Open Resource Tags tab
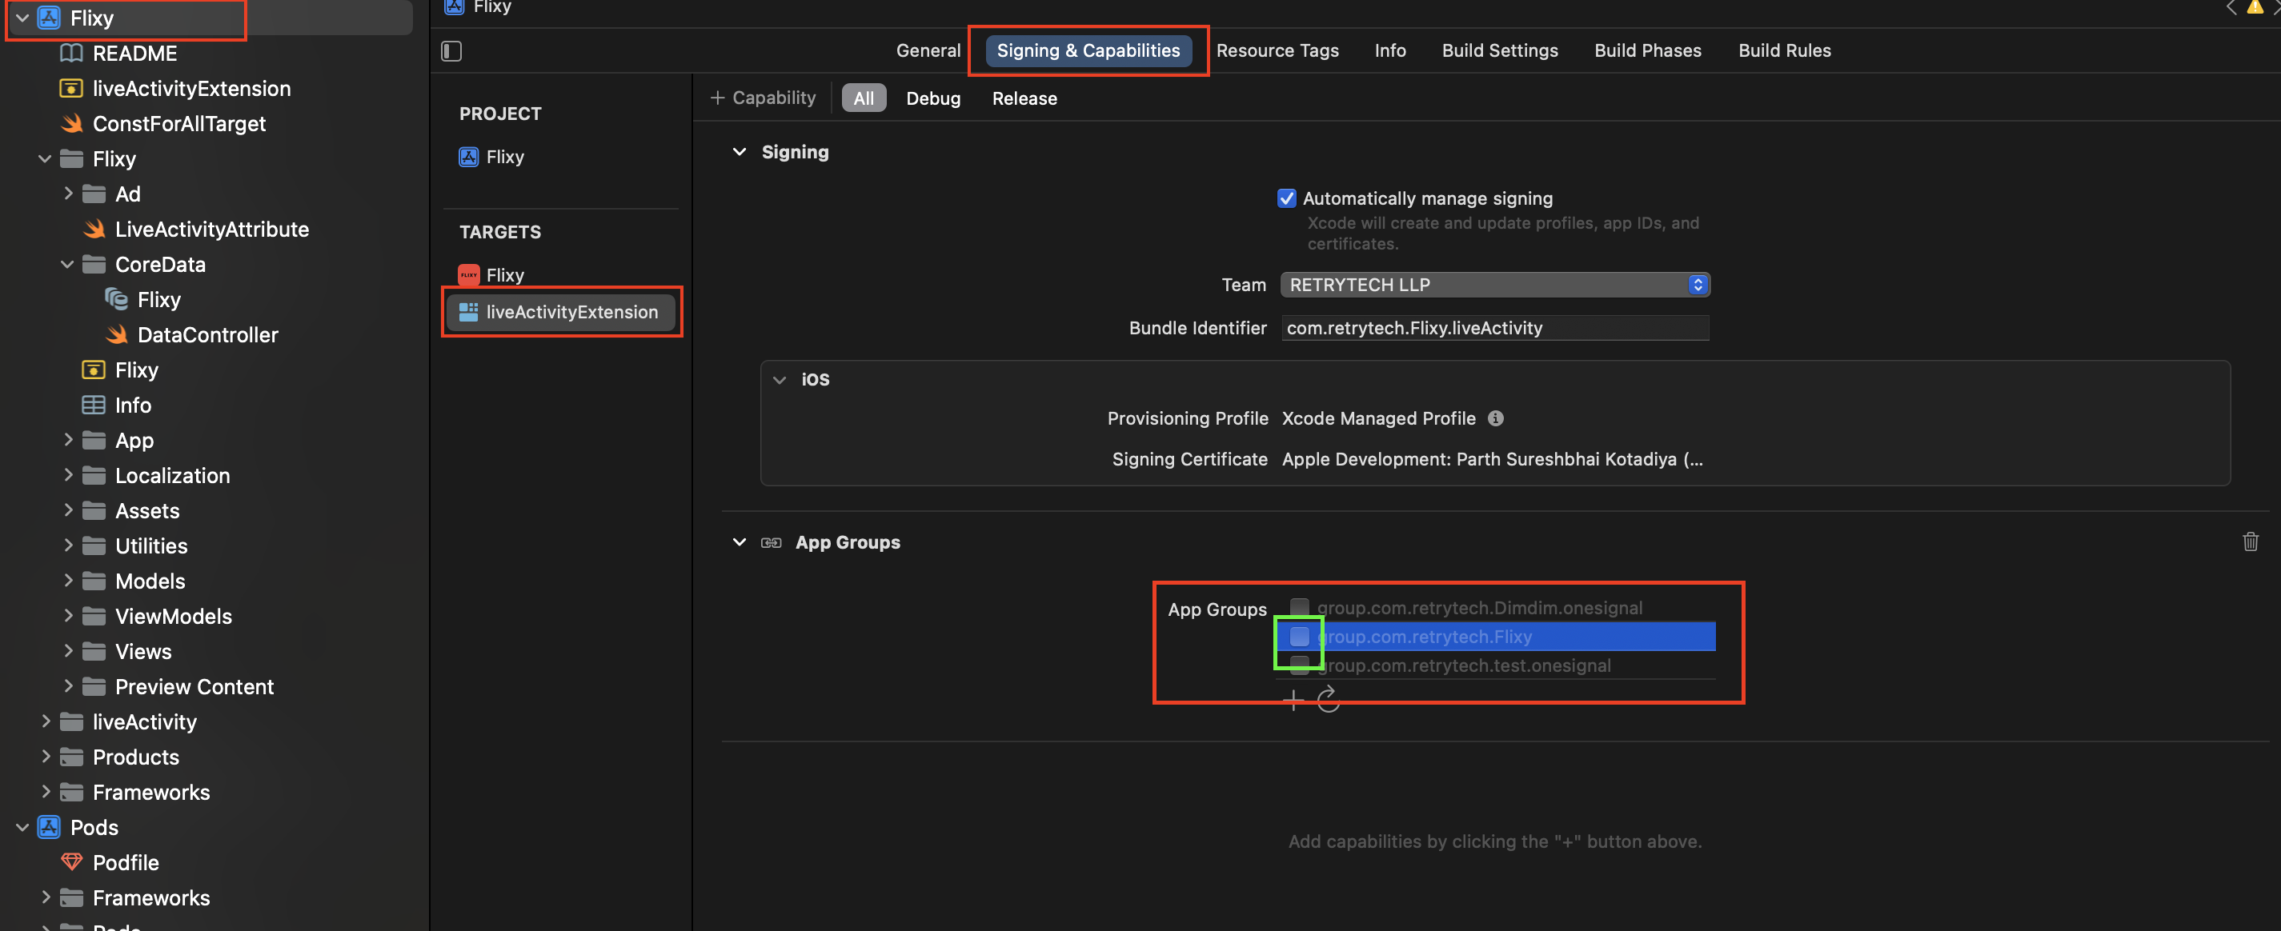The image size is (2281, 931). click(1277, 50)
